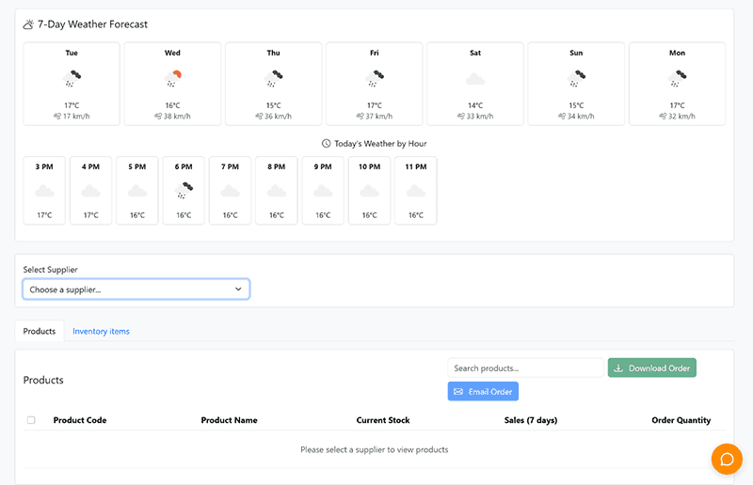Screen dimensions: 753x485
Task: Click the Order Quantity column header
Action: (x=681, y=420)
